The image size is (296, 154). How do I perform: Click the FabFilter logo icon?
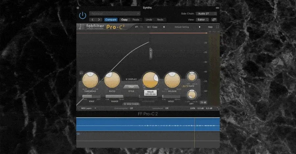coord(80,27)
